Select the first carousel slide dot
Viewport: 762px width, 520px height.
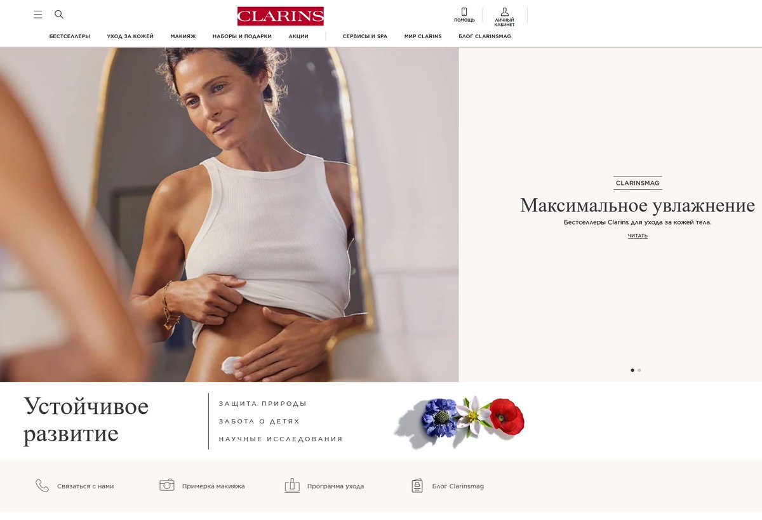click(x=632, y=370)
